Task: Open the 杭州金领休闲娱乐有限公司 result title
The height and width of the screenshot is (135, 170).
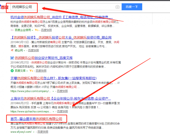Action: (61, 17)
